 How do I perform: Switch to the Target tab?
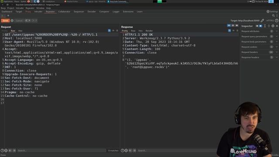point(19,12)
